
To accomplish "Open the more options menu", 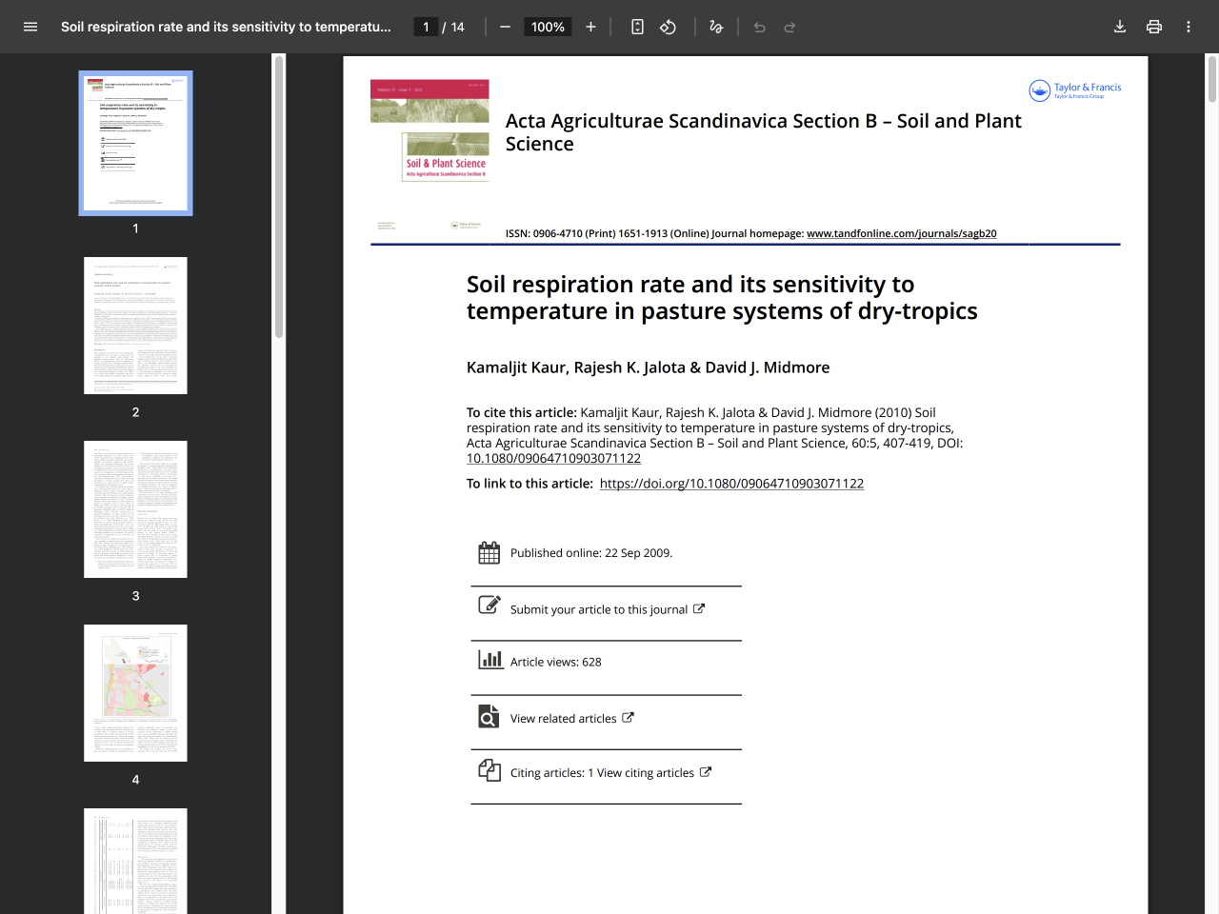I will 1188,27.
